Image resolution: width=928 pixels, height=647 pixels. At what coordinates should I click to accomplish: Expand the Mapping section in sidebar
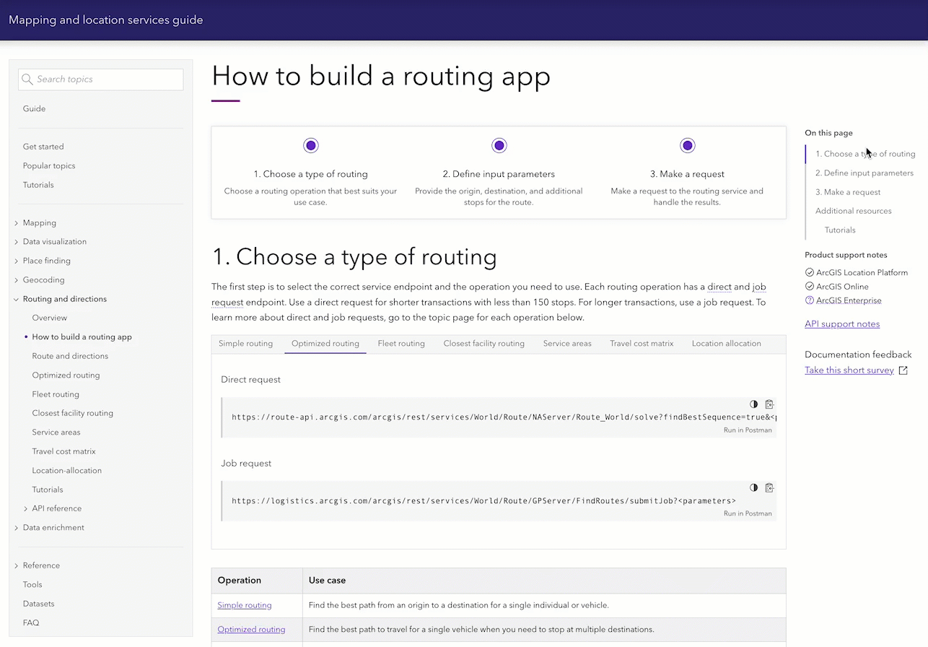(x=17, y=223)
